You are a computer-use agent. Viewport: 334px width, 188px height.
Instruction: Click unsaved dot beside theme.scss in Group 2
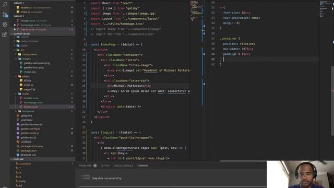[x=15, y=29]
